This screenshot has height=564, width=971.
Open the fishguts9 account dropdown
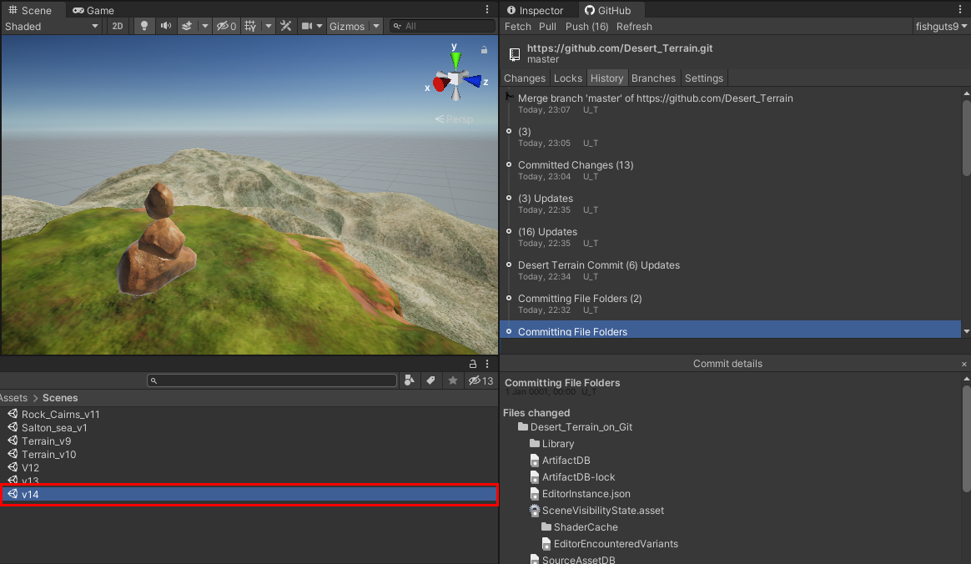click(942, 27)
